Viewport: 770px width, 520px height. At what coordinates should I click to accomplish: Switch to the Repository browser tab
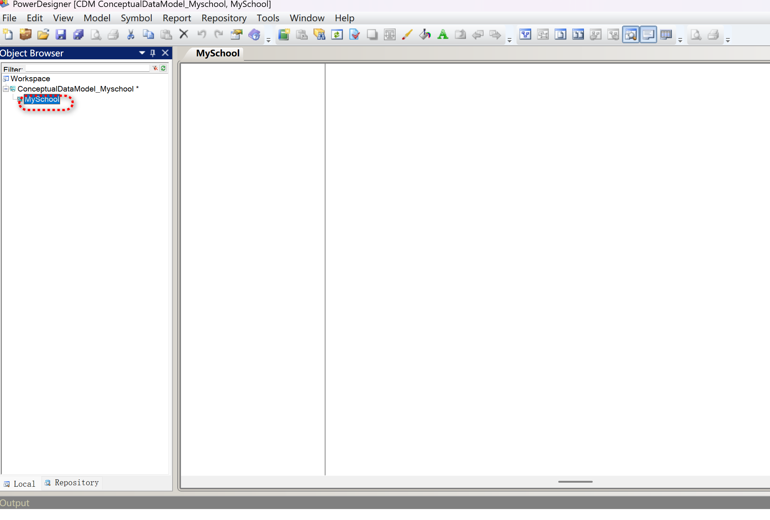tap(72, 483)
